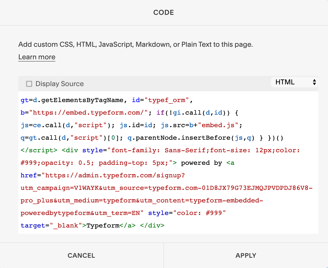Click the "typef_orm" id string in code
Screen dimensions: 328x268
[x=167, y=100]
